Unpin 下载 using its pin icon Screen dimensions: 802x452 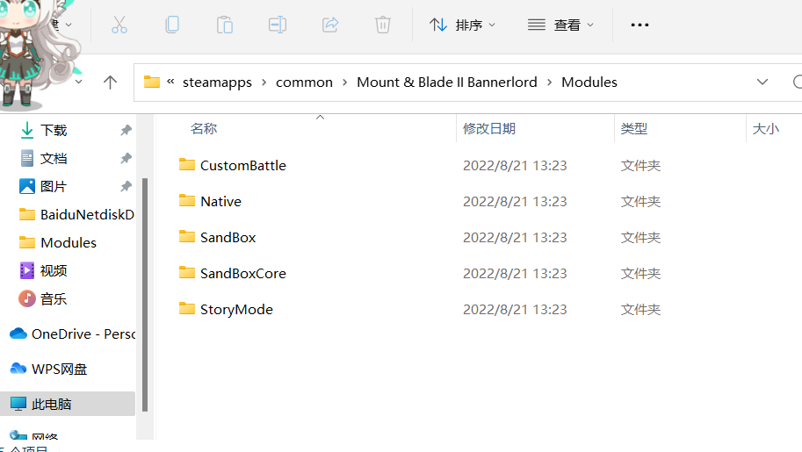pyautogui.click(x=126, y=131)
